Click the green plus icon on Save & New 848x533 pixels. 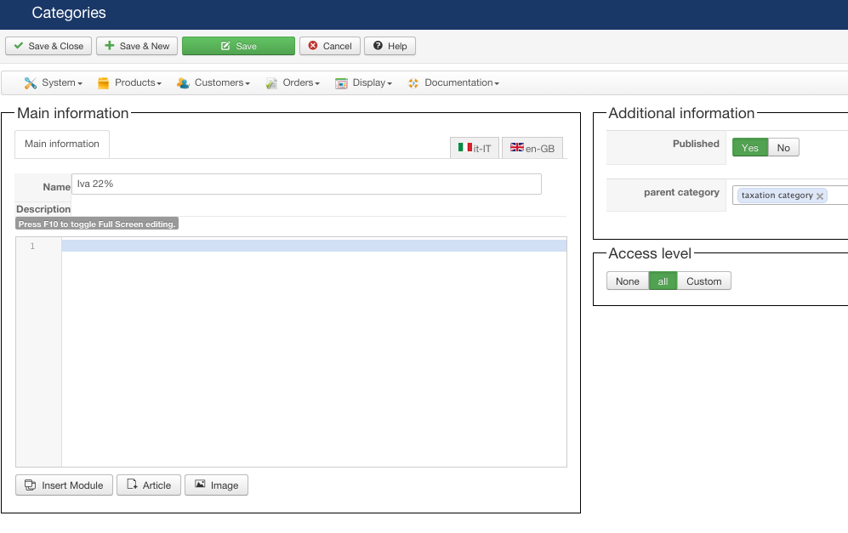pyautogui.click(x=109, y=45)
